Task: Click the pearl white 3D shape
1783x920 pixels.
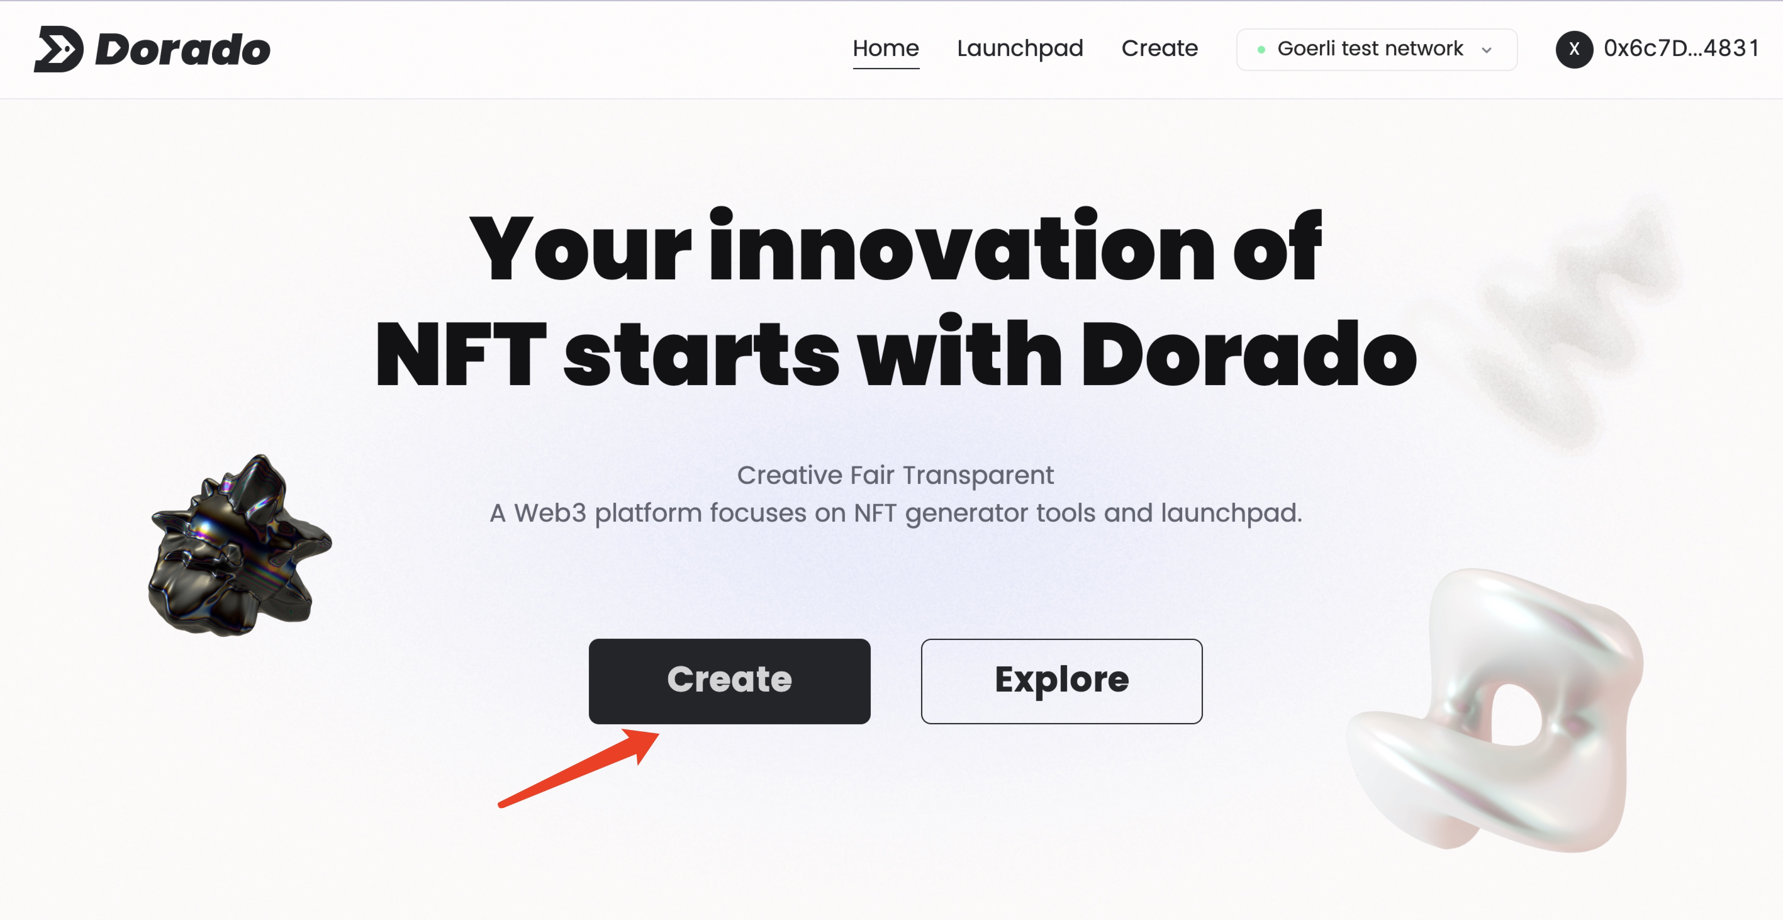Action: pyautogui.click(x=1495, y=710)
